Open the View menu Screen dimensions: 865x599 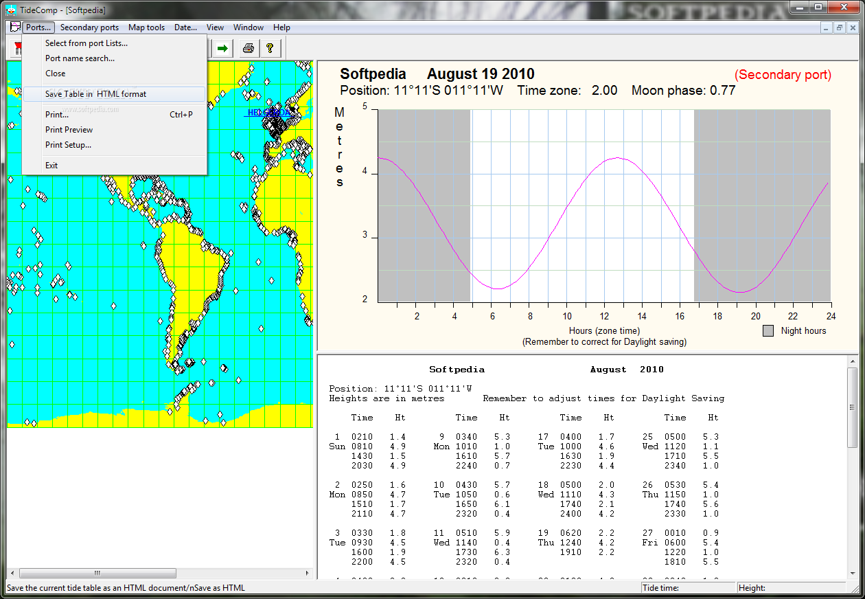tap(215, 27)
